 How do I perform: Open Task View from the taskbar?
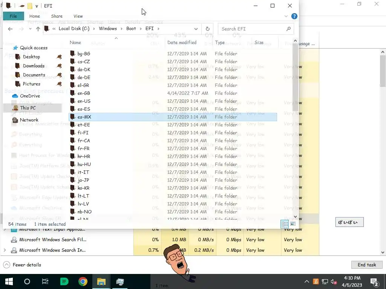point(45,281)
